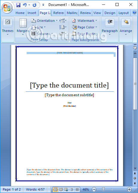Image resolution: width=138 pixels, height=193 pixels.
Task: Click the Undo arrow icon
Action: click(x=25, y=5)
